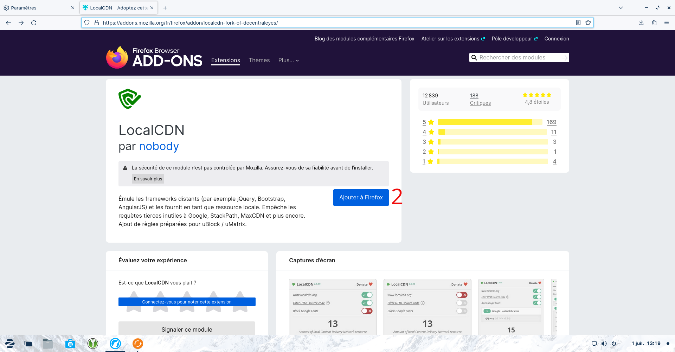Open the Thèmes navigation item
The height and width of the screenshot is (352, 675).
259,60
